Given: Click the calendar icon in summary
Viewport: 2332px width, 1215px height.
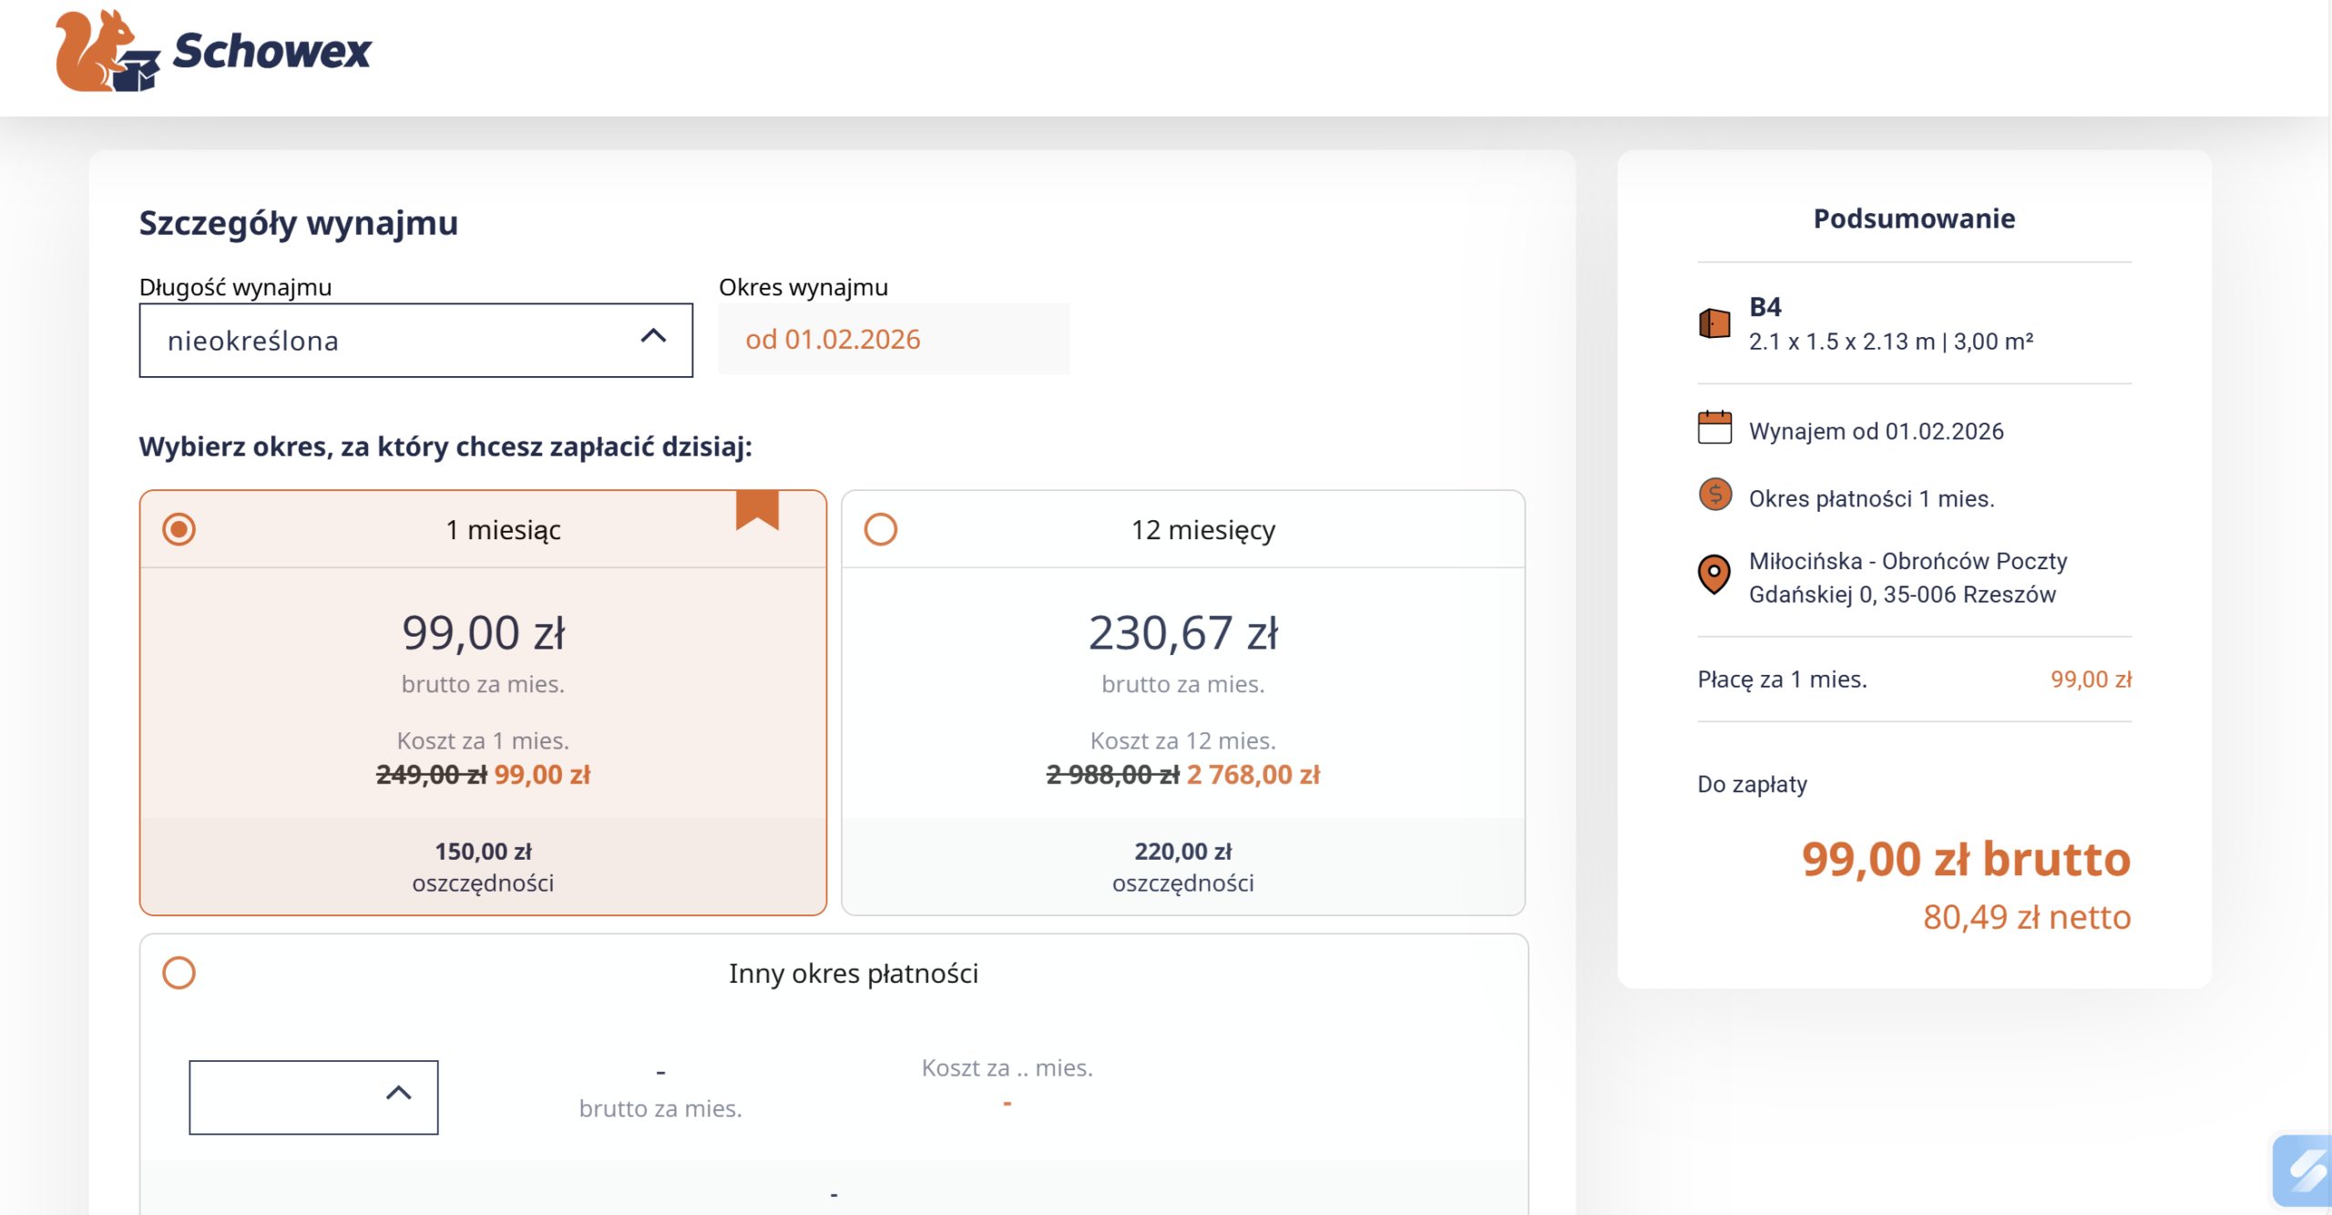Looking at the screenshot, I should pyautogui.click(x=1714, y=428).
